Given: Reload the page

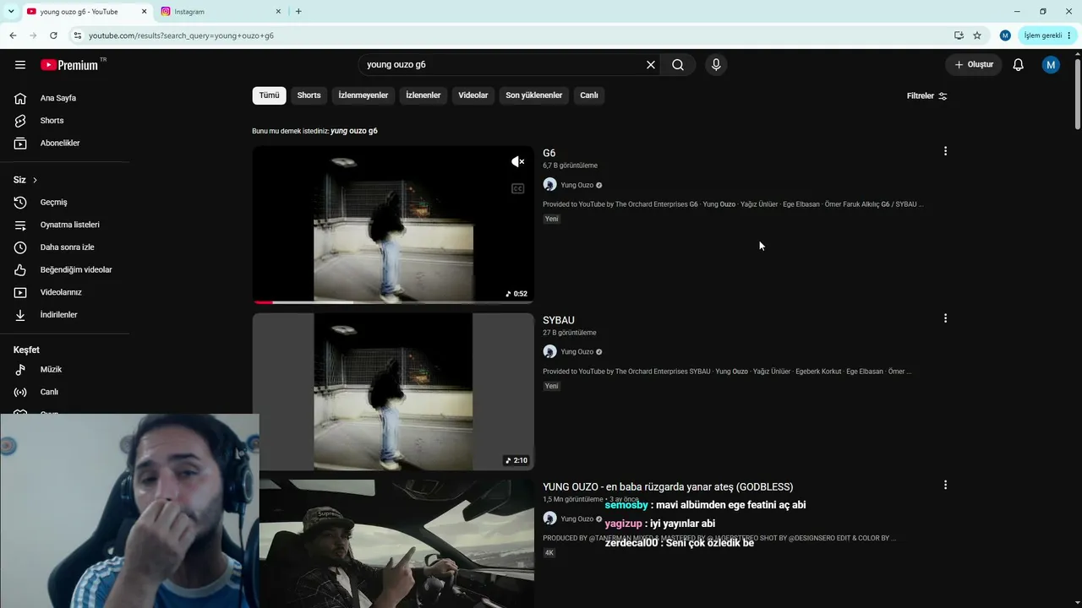Looking at the screenshot, I should (53, 35).
